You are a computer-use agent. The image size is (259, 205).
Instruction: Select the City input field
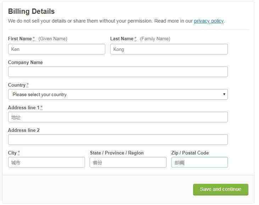click(46, 162)
